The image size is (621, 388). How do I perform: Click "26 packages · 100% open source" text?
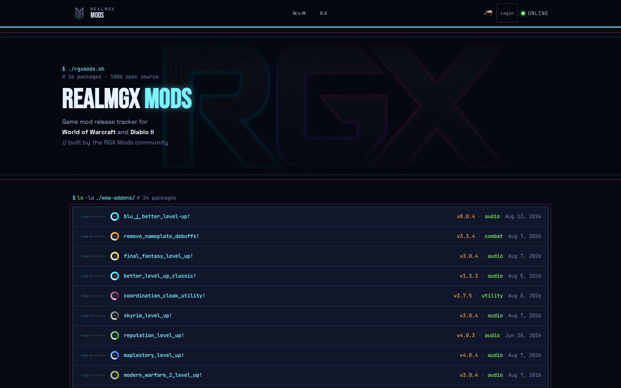coord(113,77)
